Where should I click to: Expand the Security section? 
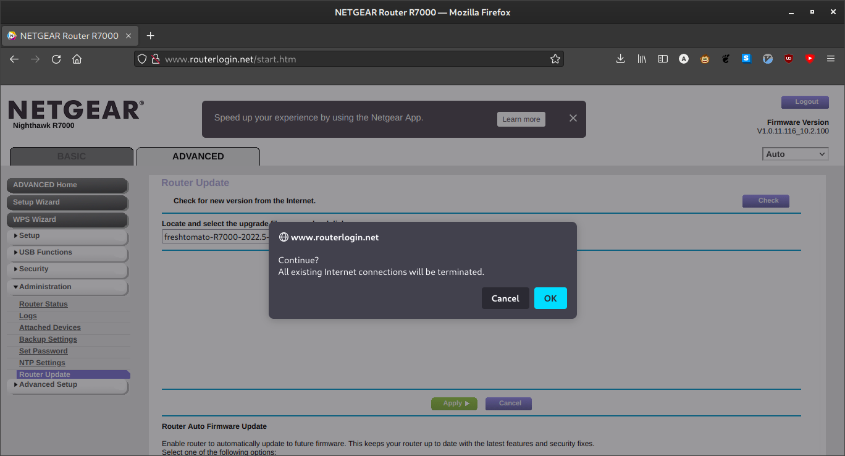[67, 269]
